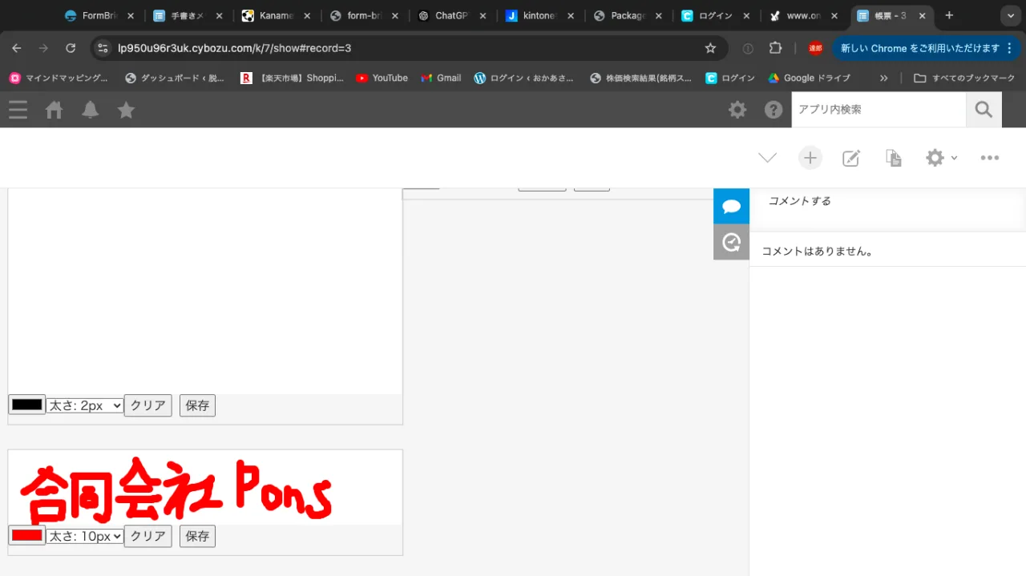Switch to the 手書き browser tab

(x=188, y=16)
